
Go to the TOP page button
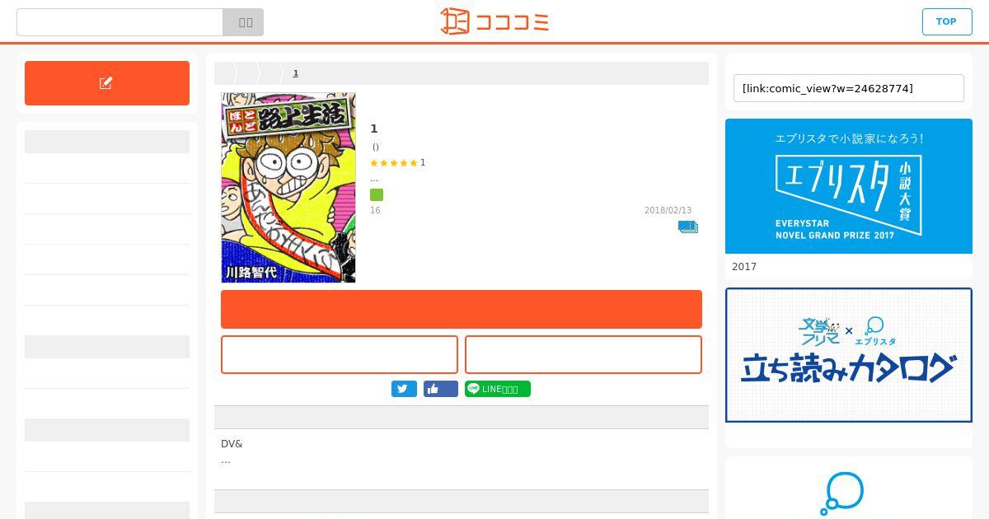[946, 21]
